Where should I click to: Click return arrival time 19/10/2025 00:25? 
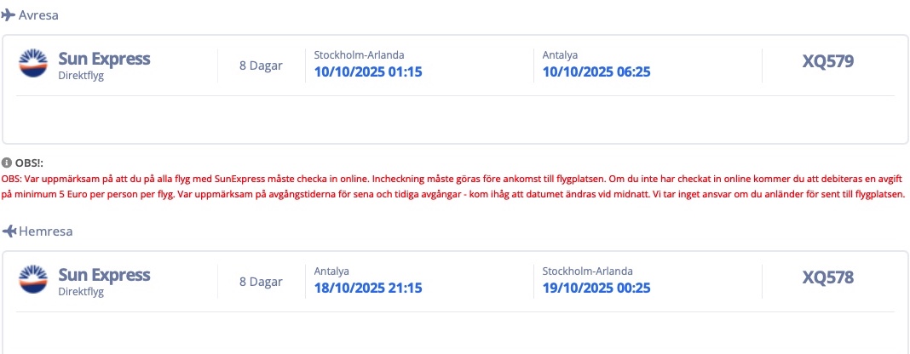coord(596,288)
